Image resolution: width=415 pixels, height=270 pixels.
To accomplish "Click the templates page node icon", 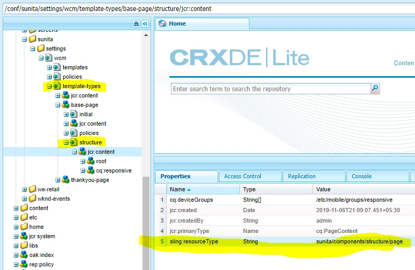I will tap(57, 67).
